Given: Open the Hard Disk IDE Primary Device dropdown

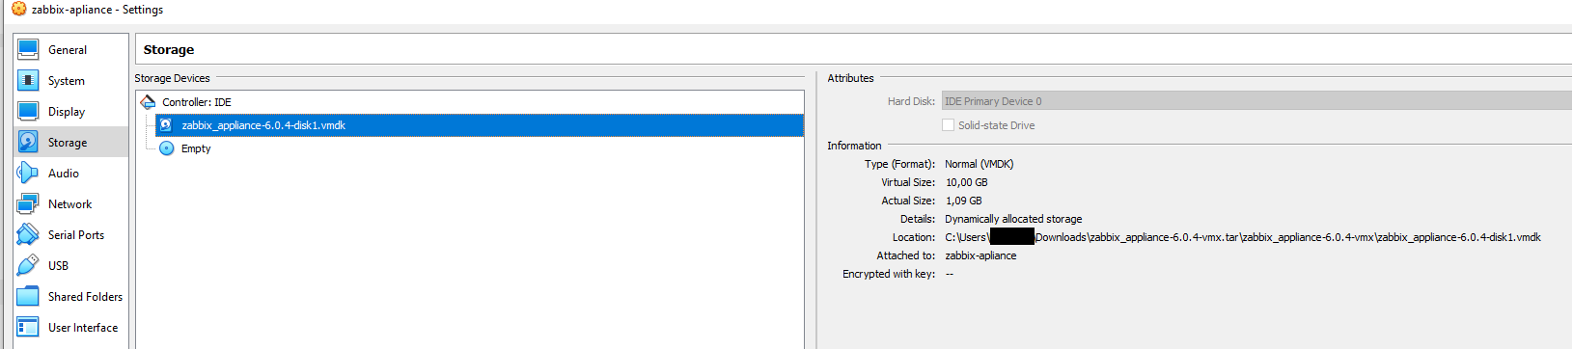Looking at the screenshot, I should pyautogui.click(x=1256, y=100).
